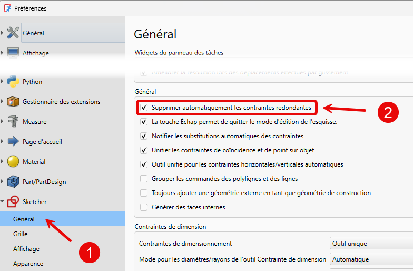Uncheck Supprimer automatiquement les contraintes redondantes
This screenshot has height=271, width=413.
pyautogui.click(x=144, y=108)
